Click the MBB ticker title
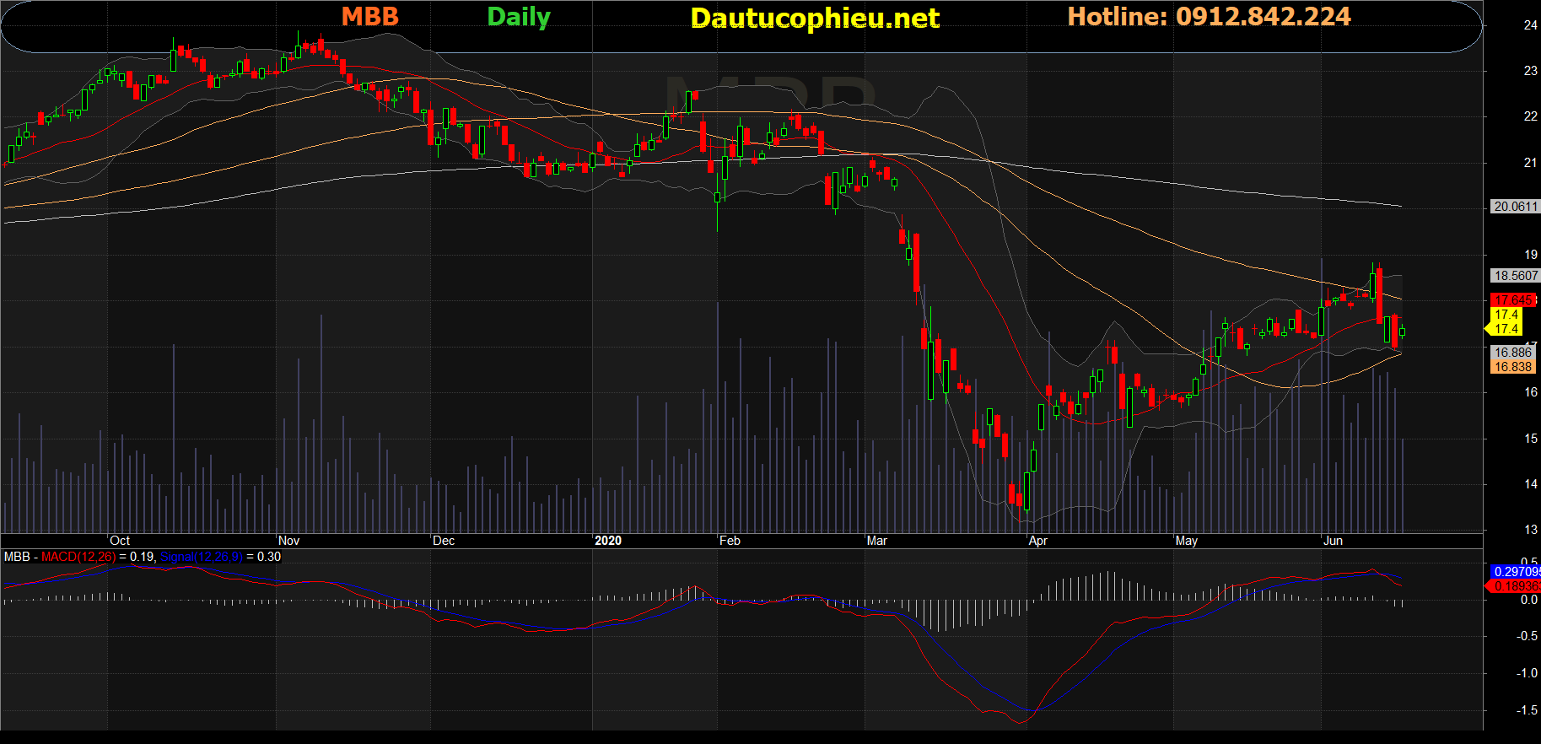 coord(369,17)
